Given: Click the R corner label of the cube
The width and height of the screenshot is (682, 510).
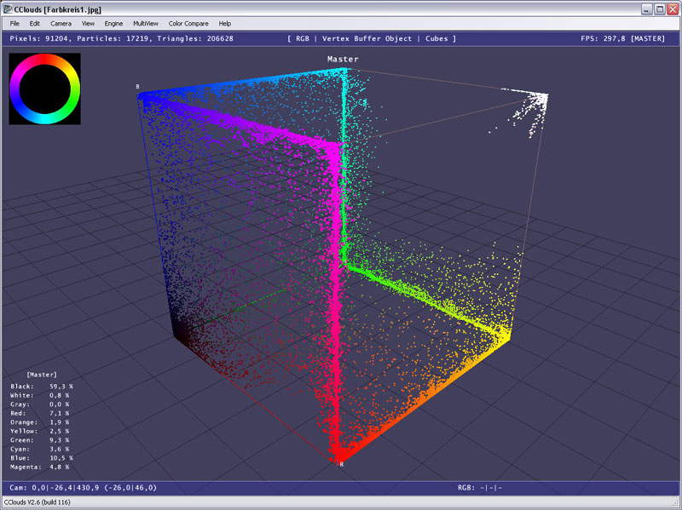Looking at the screenshot, I should [341, 464].
